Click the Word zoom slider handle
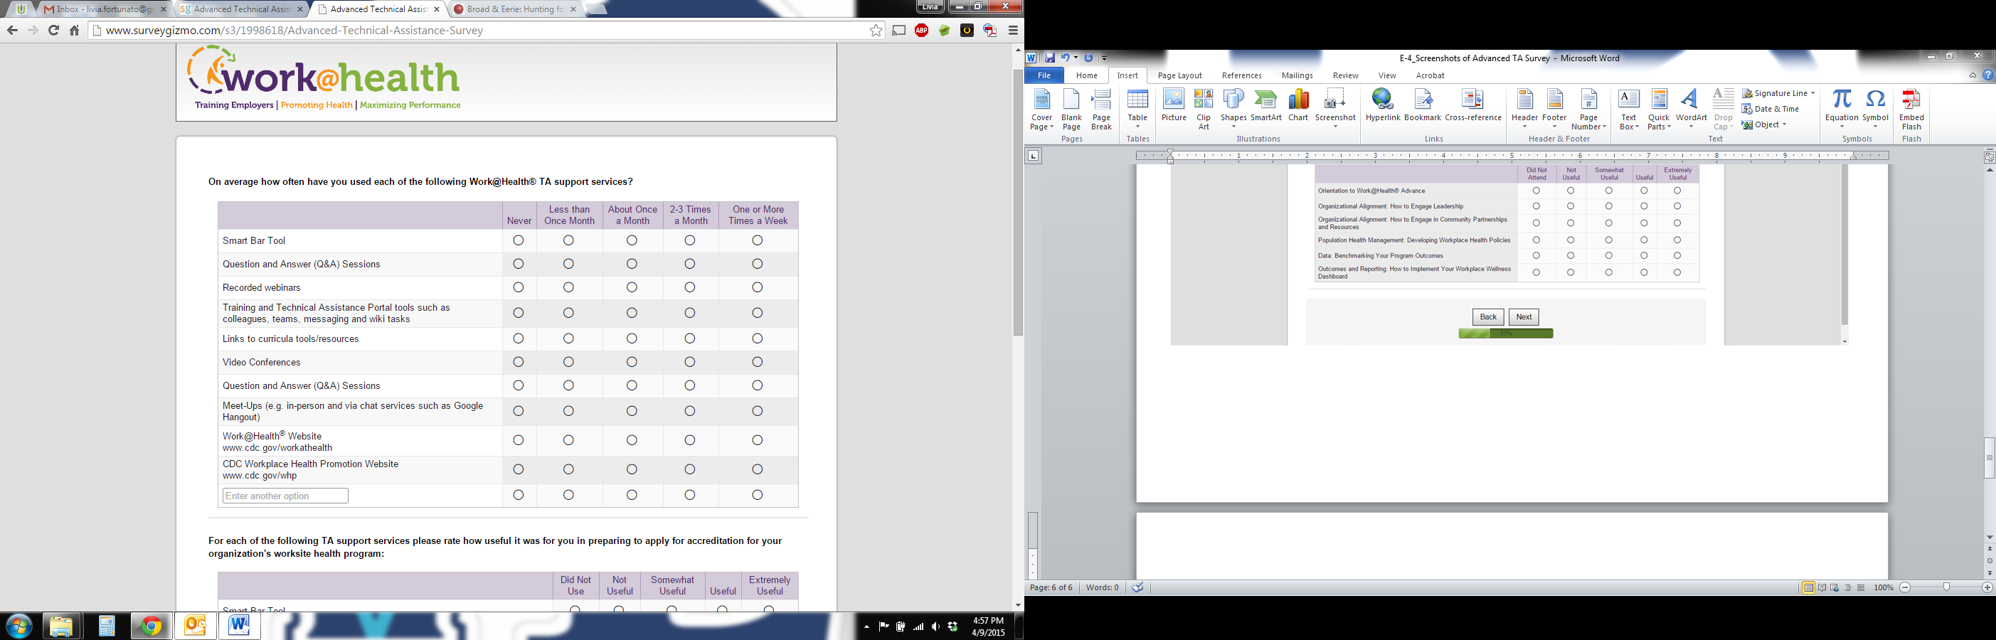This screenshot has width=1996, height=640. [1945, 588]
